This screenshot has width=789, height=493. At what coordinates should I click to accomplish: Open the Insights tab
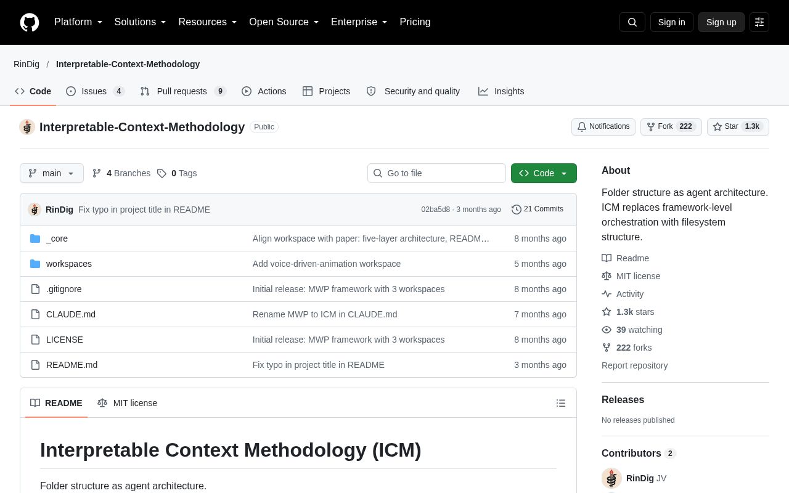[501, 91]
